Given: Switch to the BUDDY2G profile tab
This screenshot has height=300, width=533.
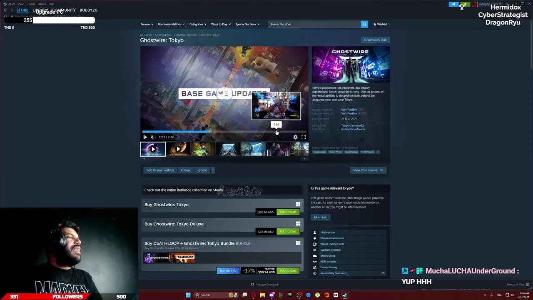Looking at the screenshot, I should coord(88,10).
